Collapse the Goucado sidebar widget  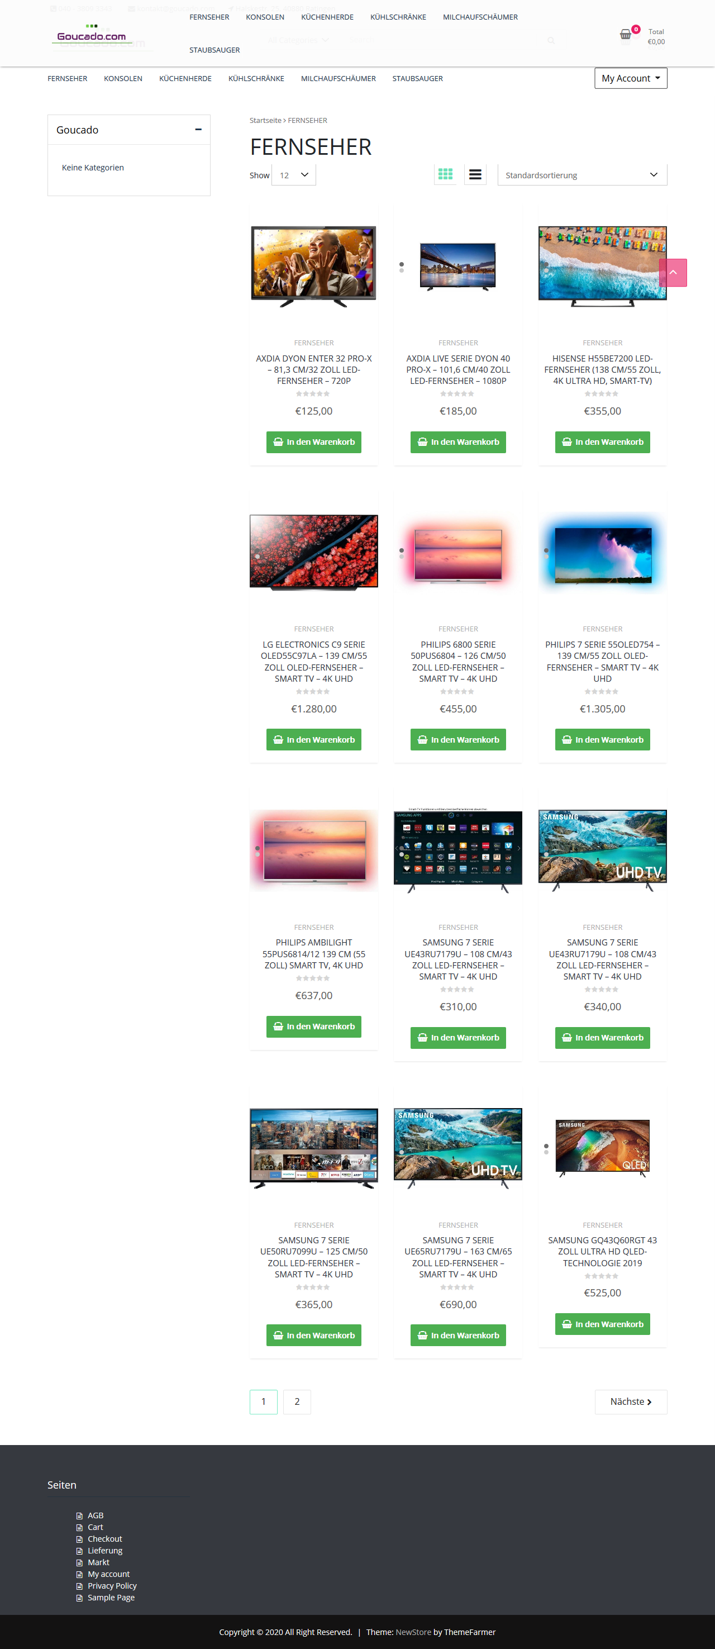click(x=198, y=129)
